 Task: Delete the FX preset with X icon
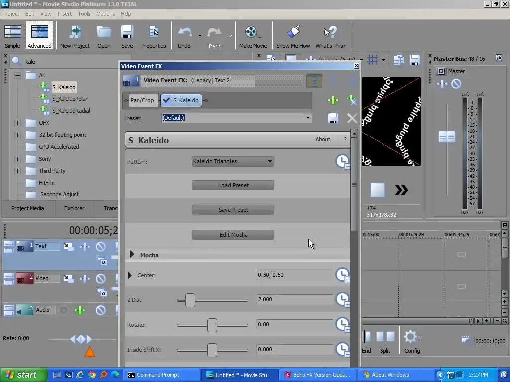tap(352, 118)
